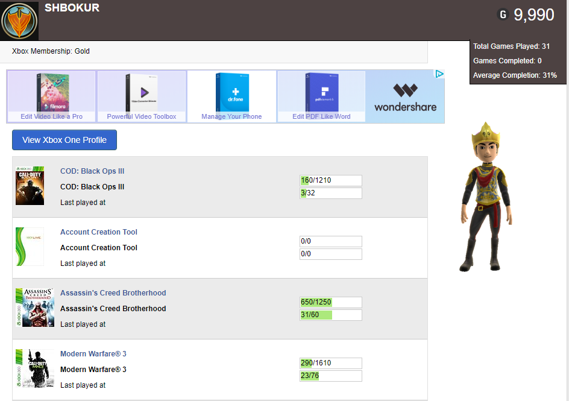Screen dimensions: 569x401
Task: Click bold 'COD: Black Ops III' title text
Action: tap(92, 187)
